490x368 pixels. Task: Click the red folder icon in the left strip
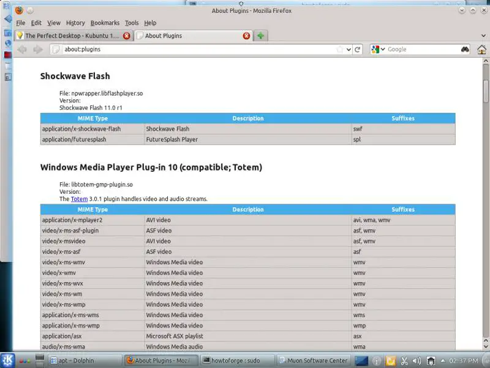pos(8,55)
